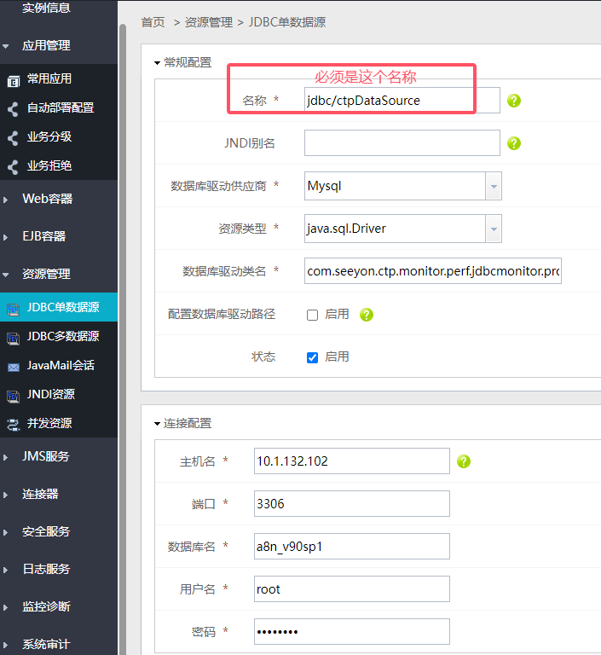The width and height of the screenshot is (601, 655).
Task: Expand the 监控诊断 sidebar group
Action: 5,607
